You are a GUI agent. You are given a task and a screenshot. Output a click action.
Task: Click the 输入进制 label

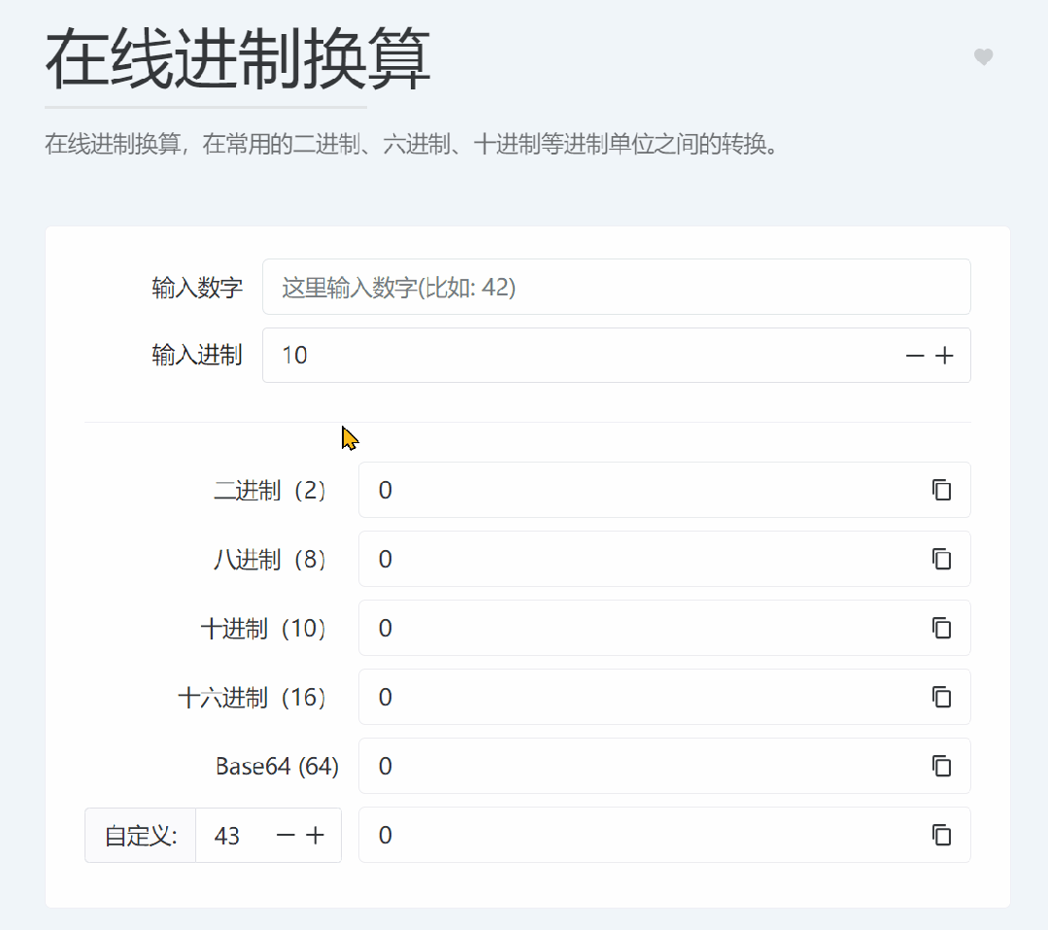pos(197,355)
